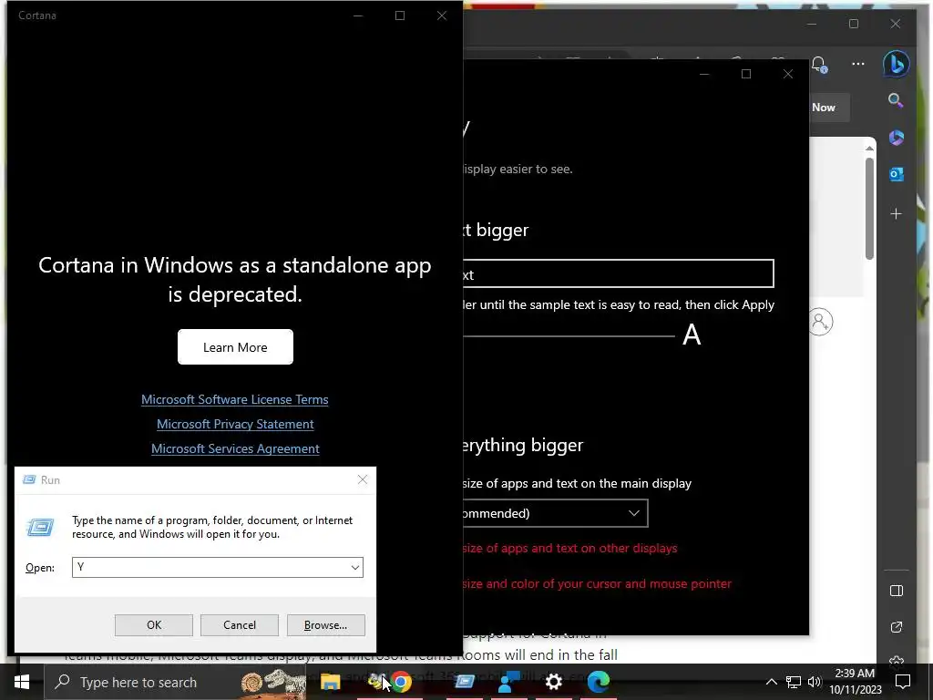The height and width of the screenshot is (700, 933).
Task: Click the 'size of apps and text on the main display' label
Action: (577, 483)
